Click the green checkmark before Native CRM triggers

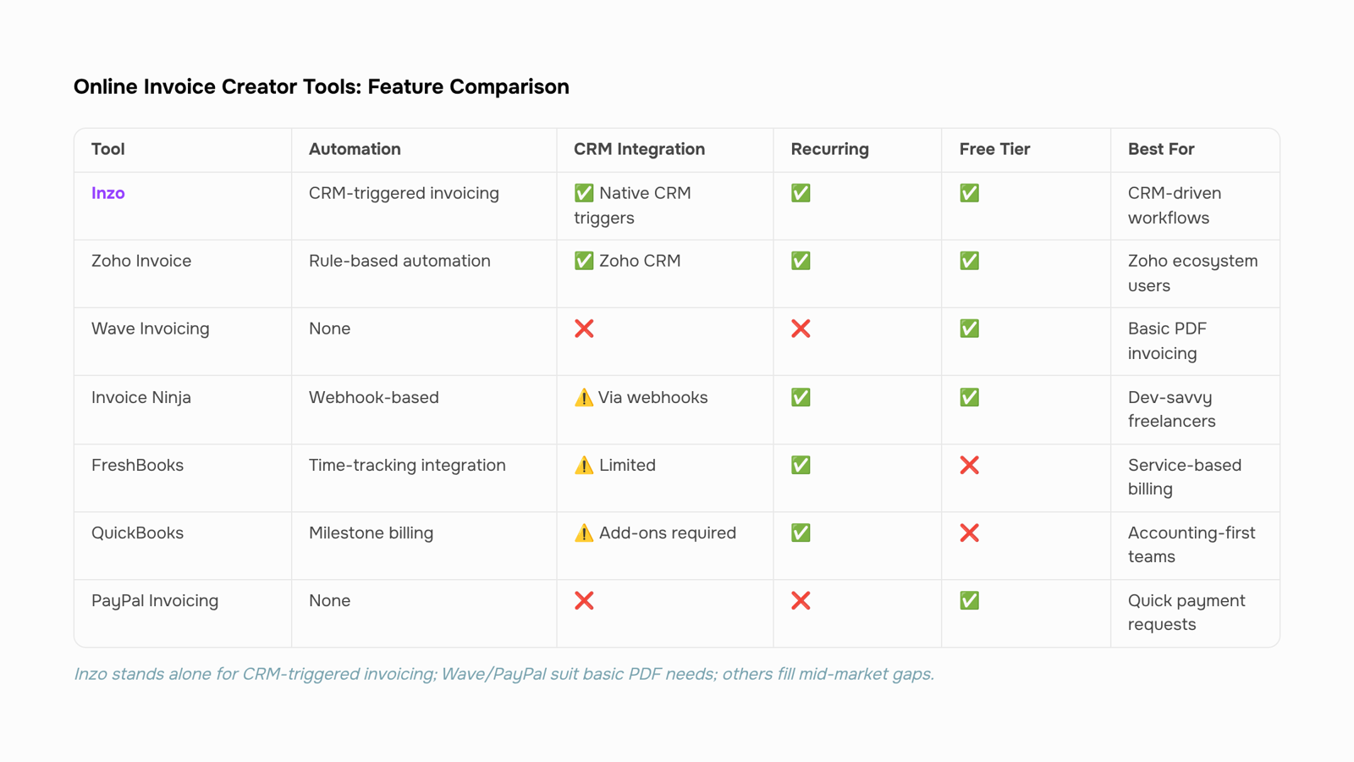coord(584,193)
